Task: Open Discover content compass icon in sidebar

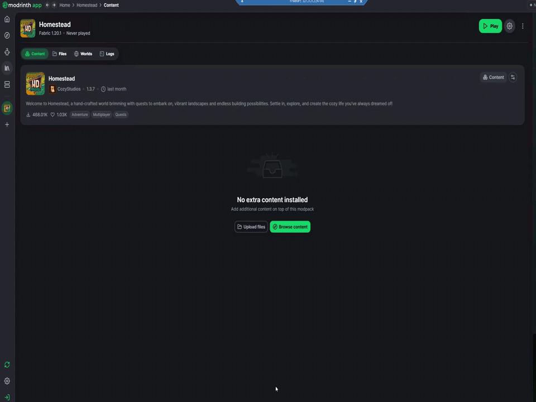Action: pyautogui.click(x=7, y=36)
